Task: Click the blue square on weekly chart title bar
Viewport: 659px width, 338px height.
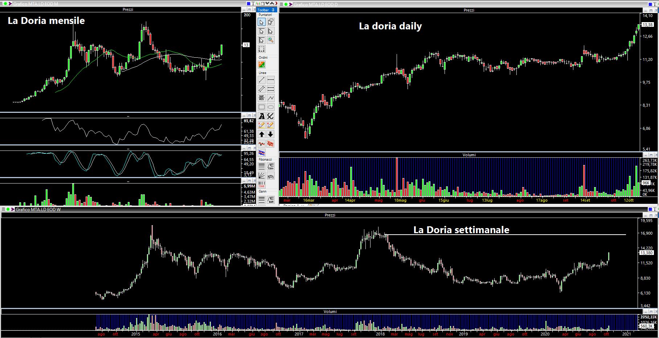Action: point(651,209)
